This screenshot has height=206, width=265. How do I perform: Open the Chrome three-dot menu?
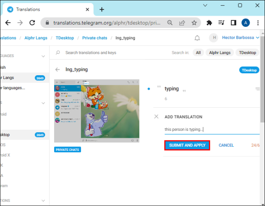pos(258,23)
